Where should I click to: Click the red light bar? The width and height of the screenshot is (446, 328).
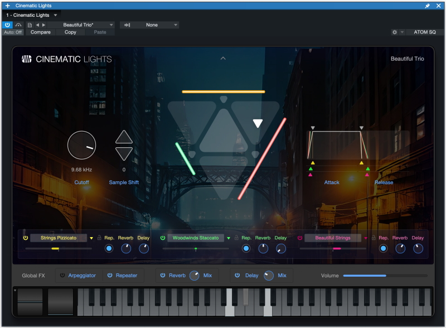pyautogui.click(x=262, y=158)
